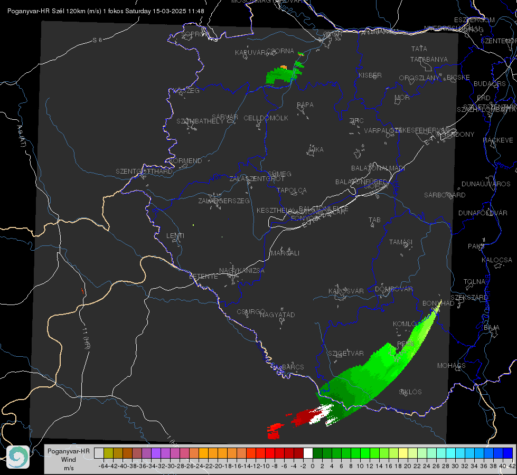The image size is (517, 475).
Task: Click the KÖRMEND town label
Action: pyautogui.click(x=185, y=161)
